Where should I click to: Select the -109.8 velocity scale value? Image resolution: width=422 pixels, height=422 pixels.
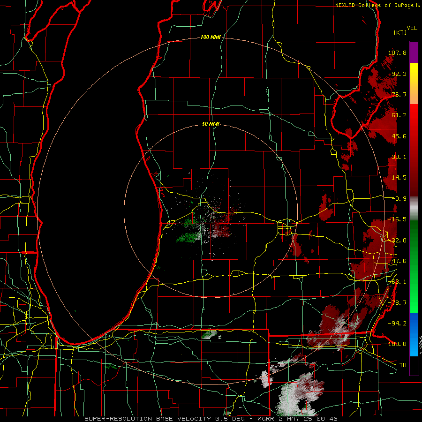[396, 344]
